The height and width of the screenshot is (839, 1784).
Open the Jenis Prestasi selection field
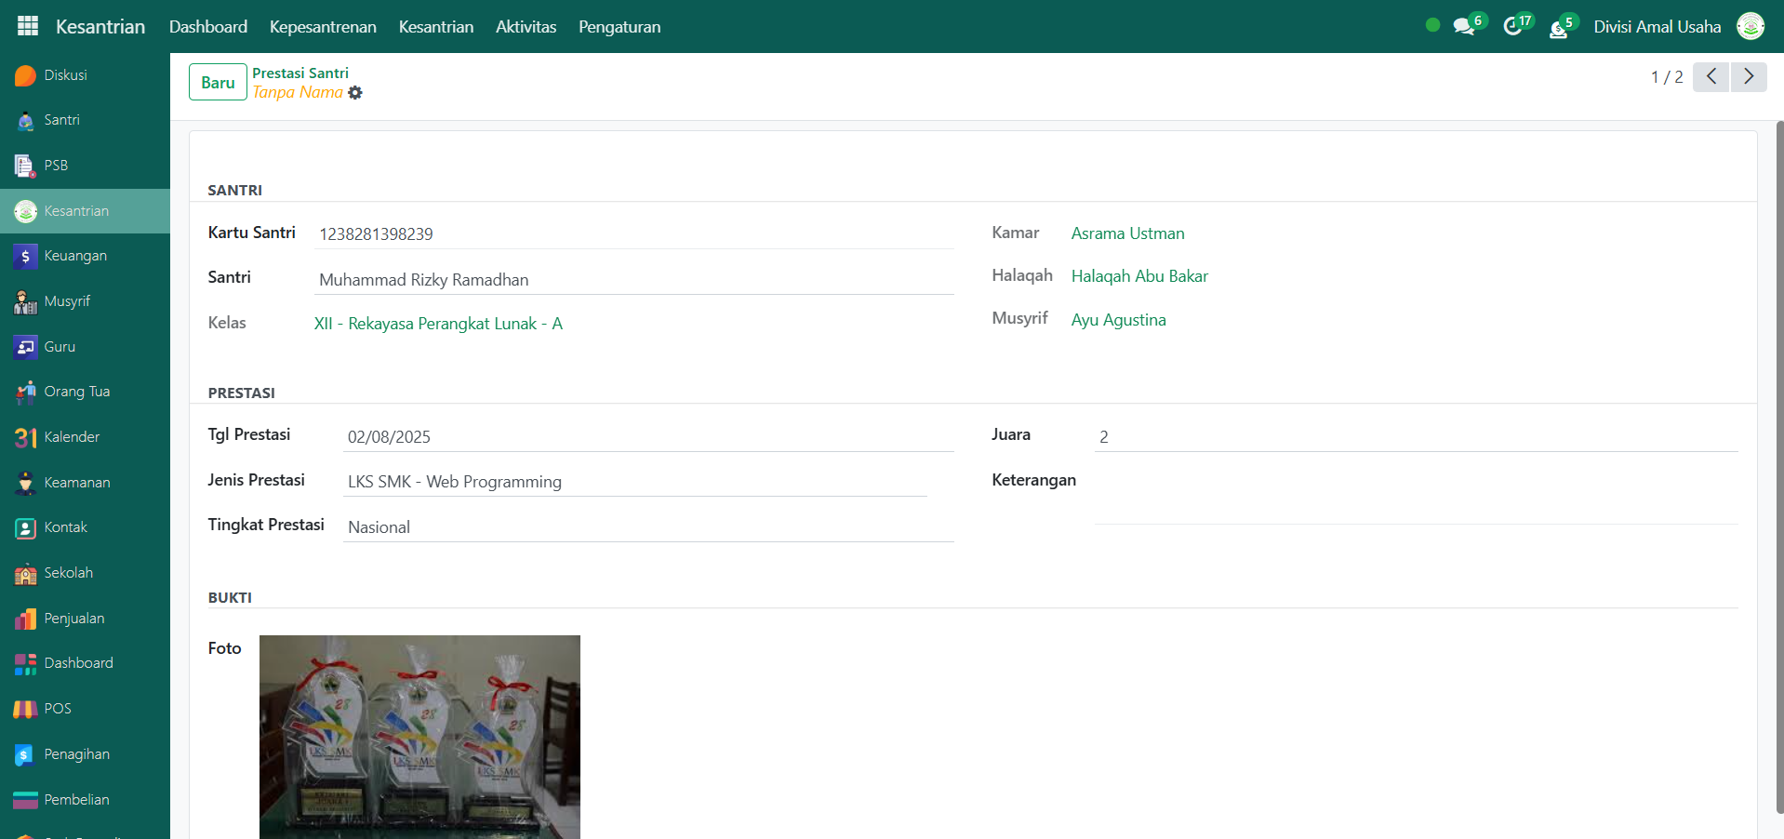click(x=635, y=482)
